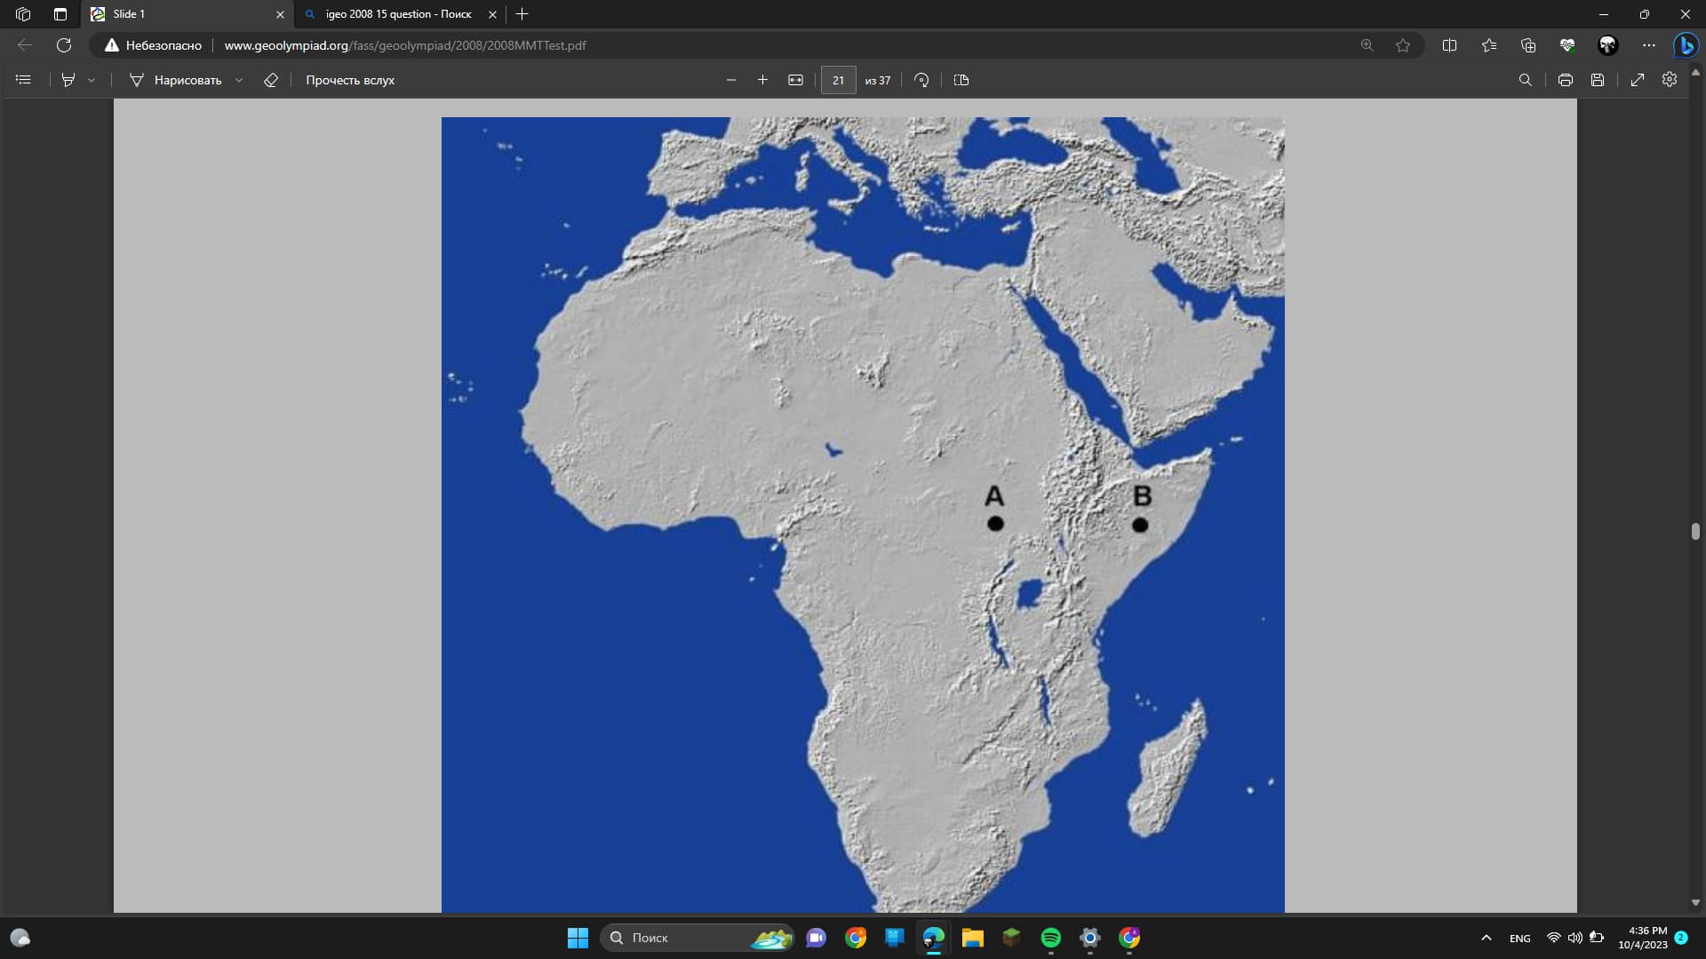The height and width of the screenshot is (959, 1706).
Task: Zoom in with plus button
Action: click(762, 80)
